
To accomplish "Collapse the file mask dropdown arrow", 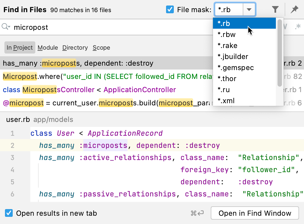I will [249, 9].
